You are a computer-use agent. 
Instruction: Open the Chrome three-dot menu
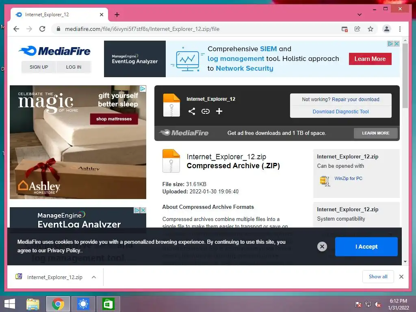(x=400, y=29)
